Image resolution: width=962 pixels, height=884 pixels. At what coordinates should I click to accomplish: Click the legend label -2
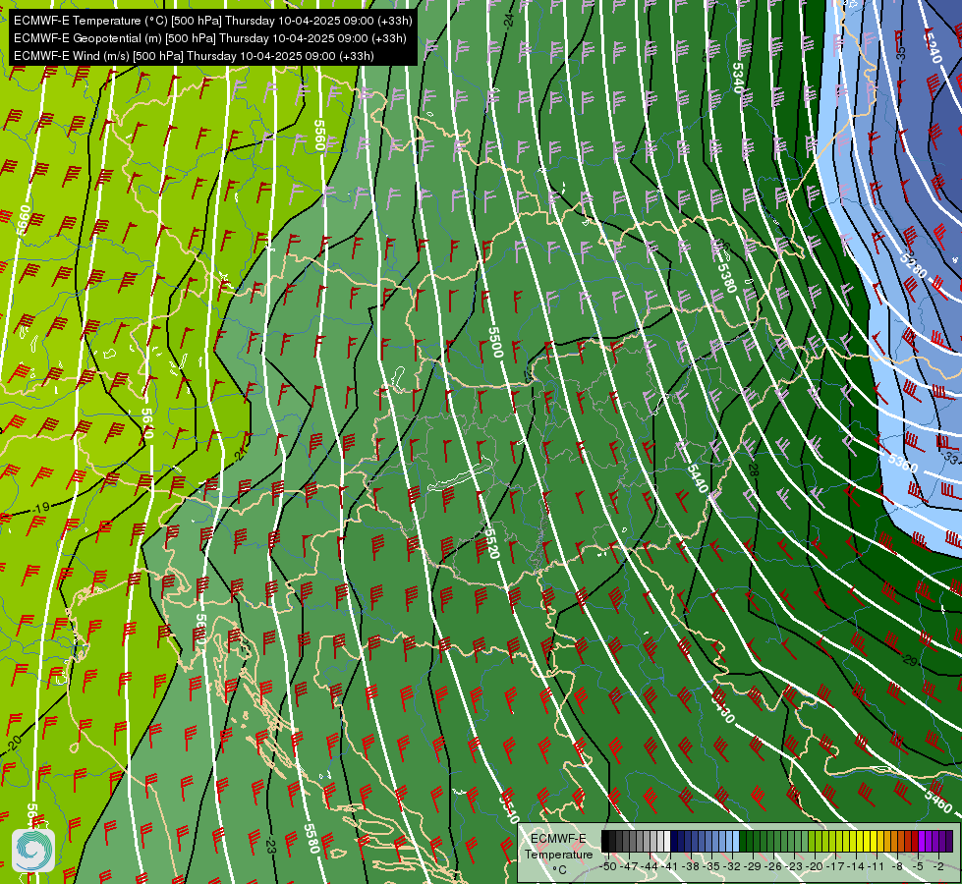tap(938, 866)
